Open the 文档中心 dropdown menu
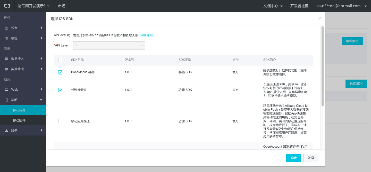 pos(273,6)
